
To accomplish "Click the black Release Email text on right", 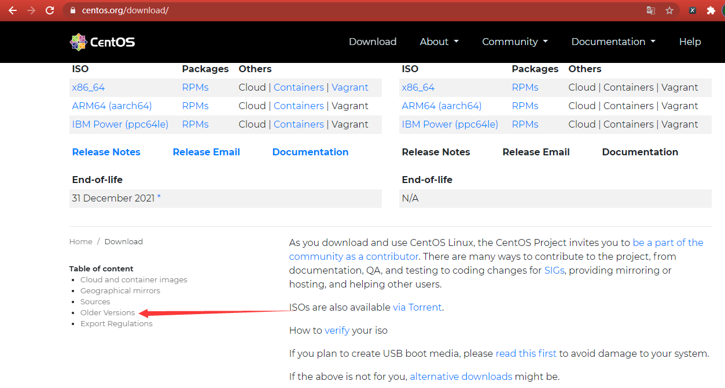I will click(536, 152).
